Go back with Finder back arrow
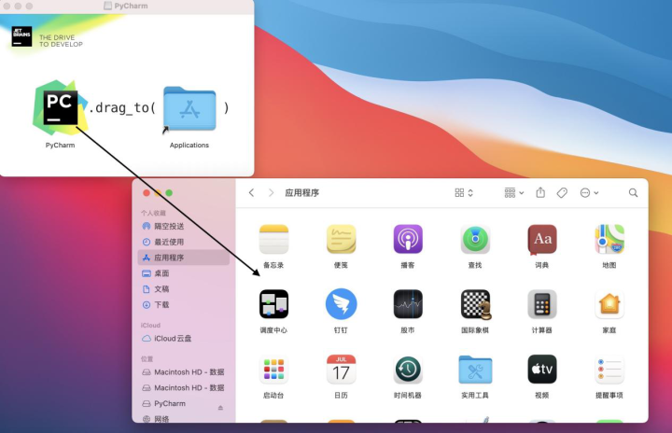672x433 pixels. click(x=252, y=193)
